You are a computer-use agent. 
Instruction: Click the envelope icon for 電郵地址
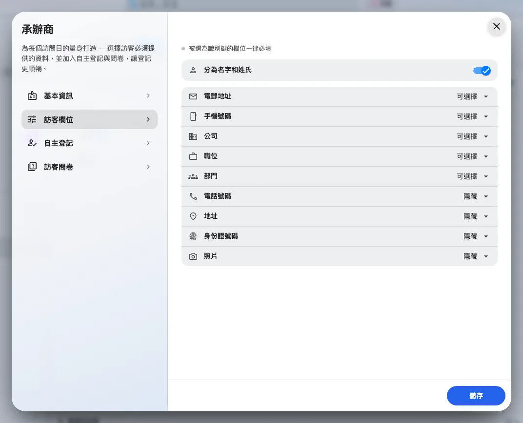tap(193, 96)
